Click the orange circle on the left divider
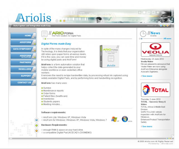The width and height of the screenshot is (179, 149). (x=36, y=131)
